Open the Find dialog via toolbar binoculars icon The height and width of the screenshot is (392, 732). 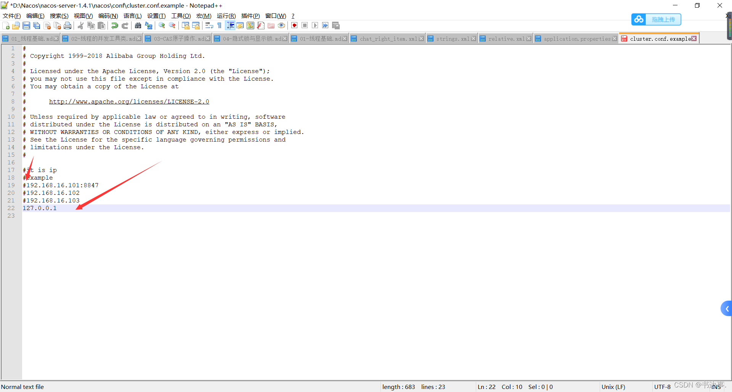click(x=138, y=25)
